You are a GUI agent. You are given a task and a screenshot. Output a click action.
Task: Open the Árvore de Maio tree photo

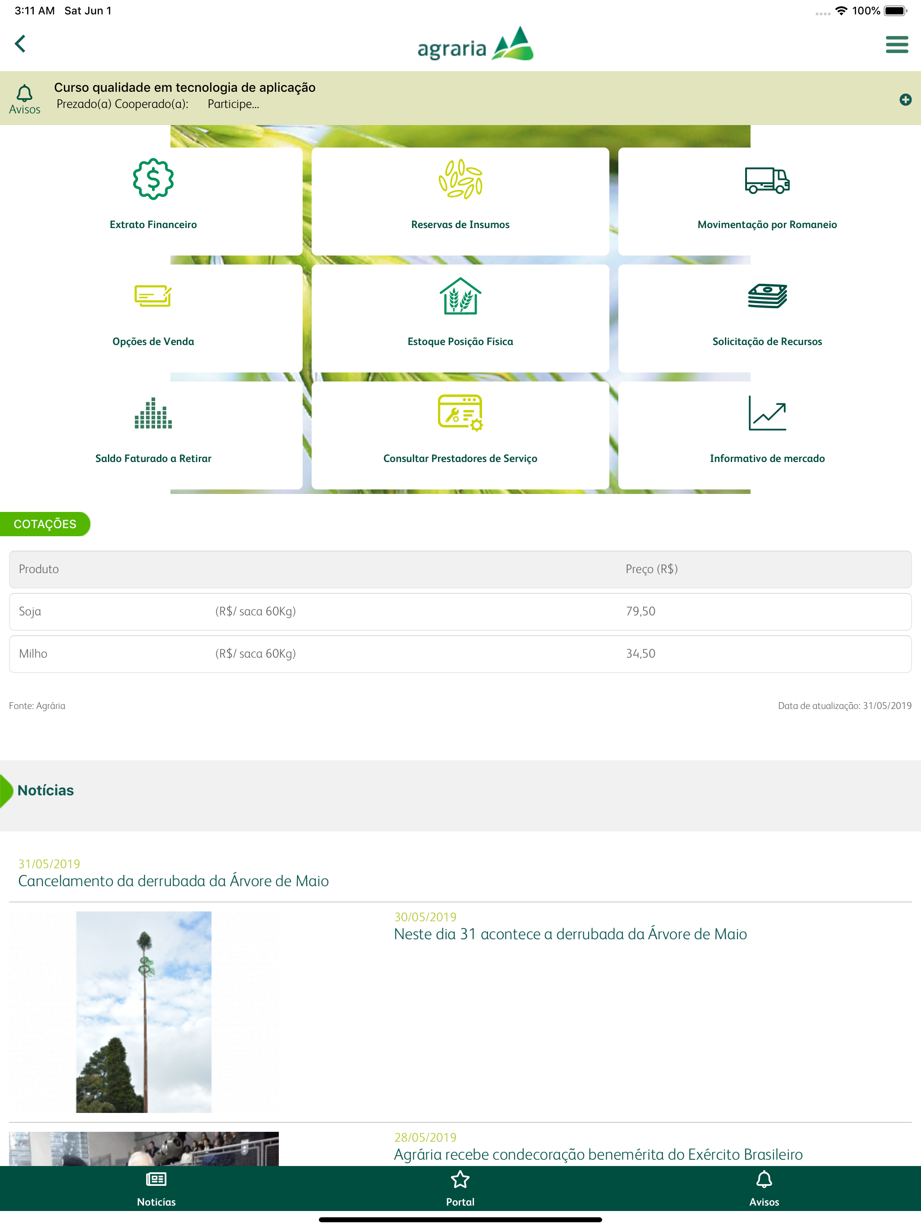(x=144, y=1012)
